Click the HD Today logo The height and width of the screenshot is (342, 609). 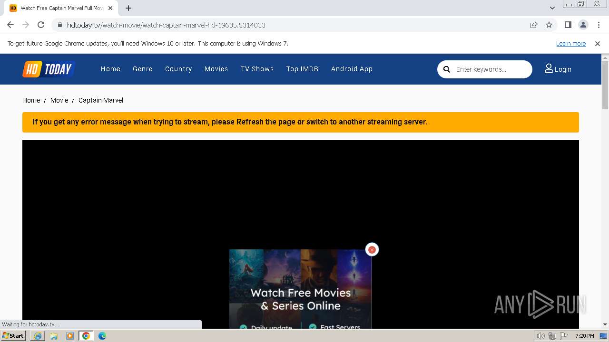(x=49, y=69)
